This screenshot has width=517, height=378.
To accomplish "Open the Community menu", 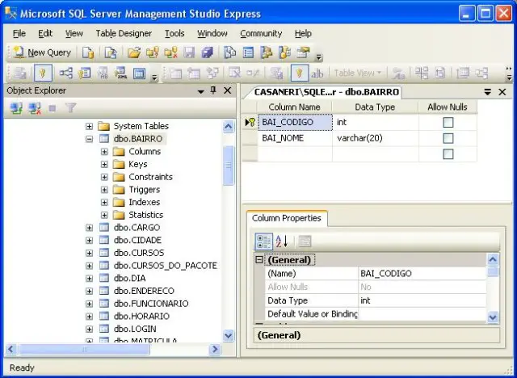I will click(261, 33).
